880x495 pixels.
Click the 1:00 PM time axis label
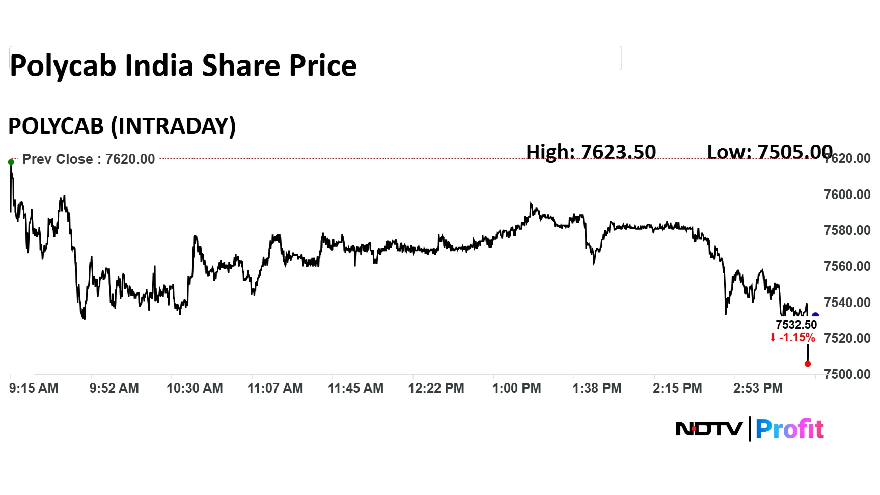[516, 388]
